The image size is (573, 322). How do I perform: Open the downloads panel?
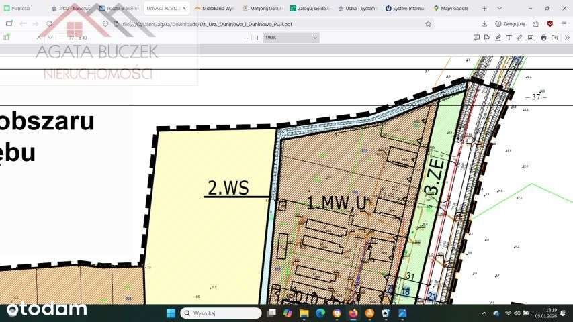click(484, 24)
